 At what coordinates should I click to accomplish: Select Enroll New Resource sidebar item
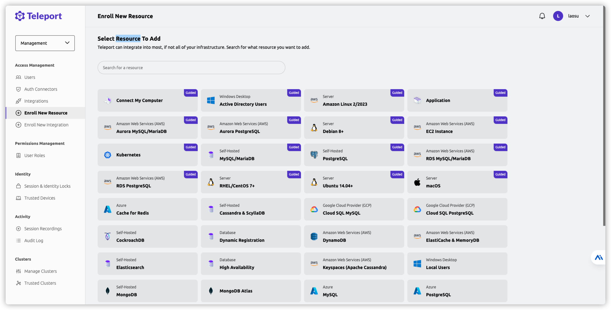pyautogui.click(x=45, y=113)
